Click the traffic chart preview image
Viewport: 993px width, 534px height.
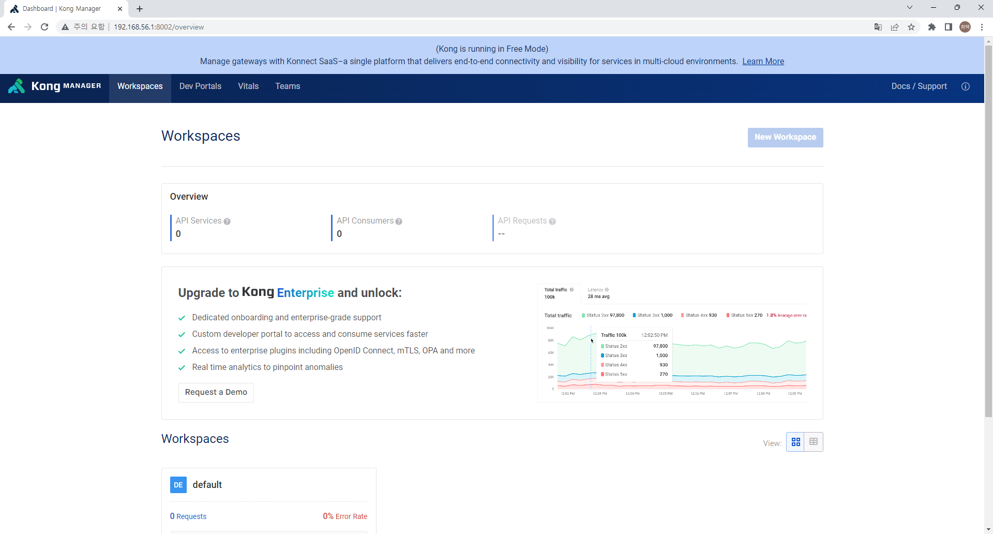672,343
